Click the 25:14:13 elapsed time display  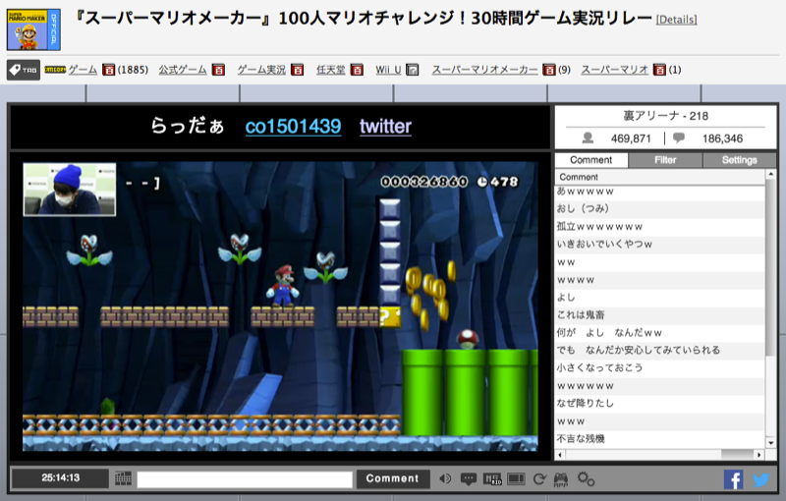tap(60, 478)
